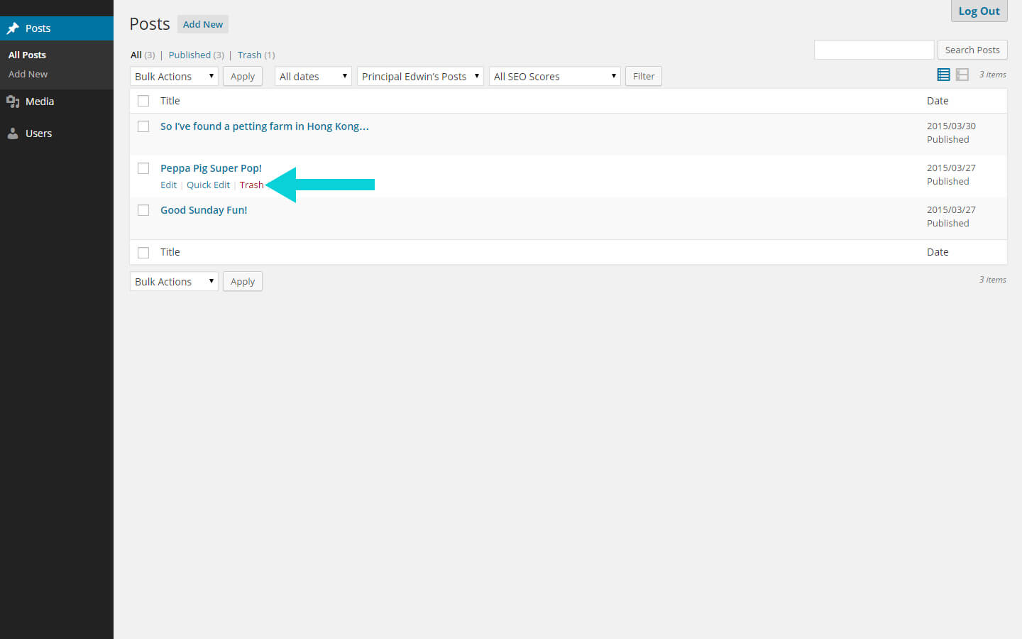The height and width of the screenshot is (639, 1022).
Task: Click the Users icon in sidebar
Action: coord(14,133)
